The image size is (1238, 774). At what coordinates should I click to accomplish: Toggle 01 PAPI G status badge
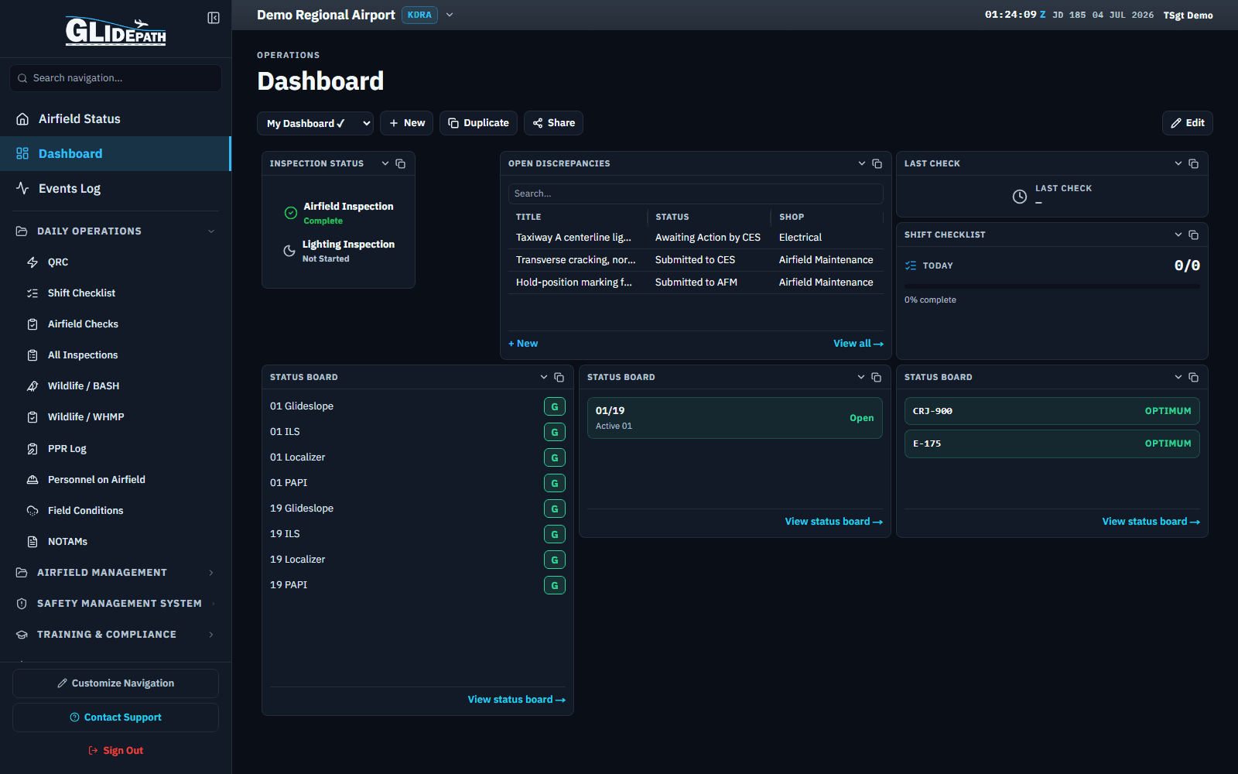pos(555,483)
